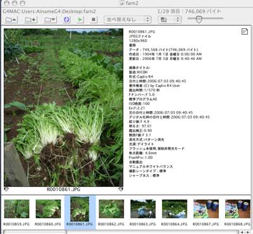Select thumbnail R0010860.JPG
The image size is (253, 234).
(48, 209)
